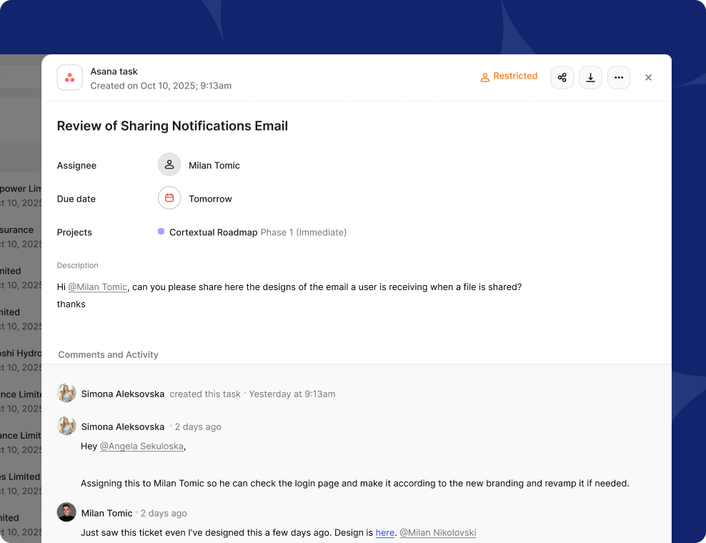706x543 pixels.
Task: Open the Cortextual Roadmap project
Action: tap(213, 233)
